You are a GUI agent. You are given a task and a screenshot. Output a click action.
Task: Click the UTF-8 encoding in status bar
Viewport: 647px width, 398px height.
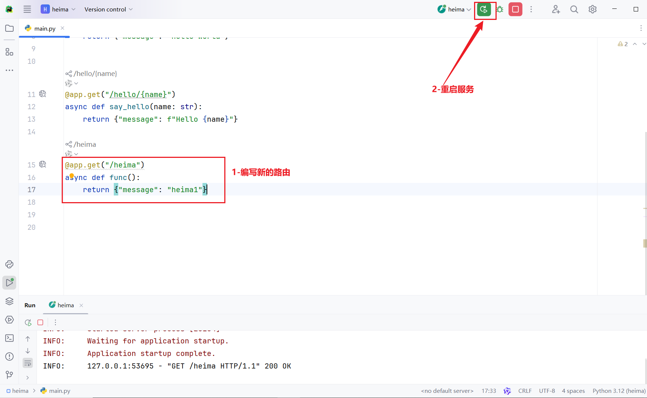point(546,391)
